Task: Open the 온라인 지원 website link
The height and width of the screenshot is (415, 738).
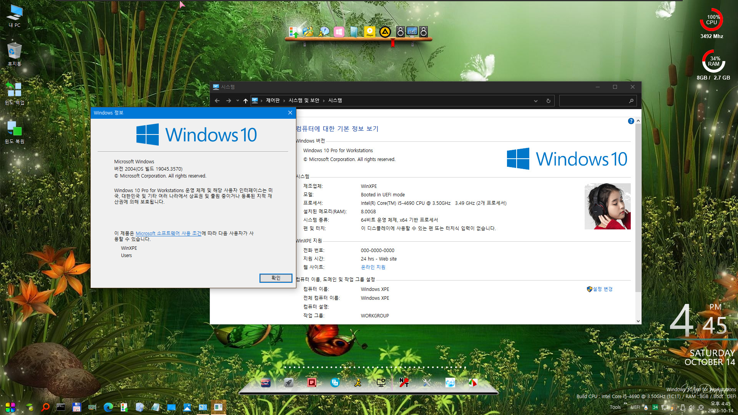Action: (373, 267)
